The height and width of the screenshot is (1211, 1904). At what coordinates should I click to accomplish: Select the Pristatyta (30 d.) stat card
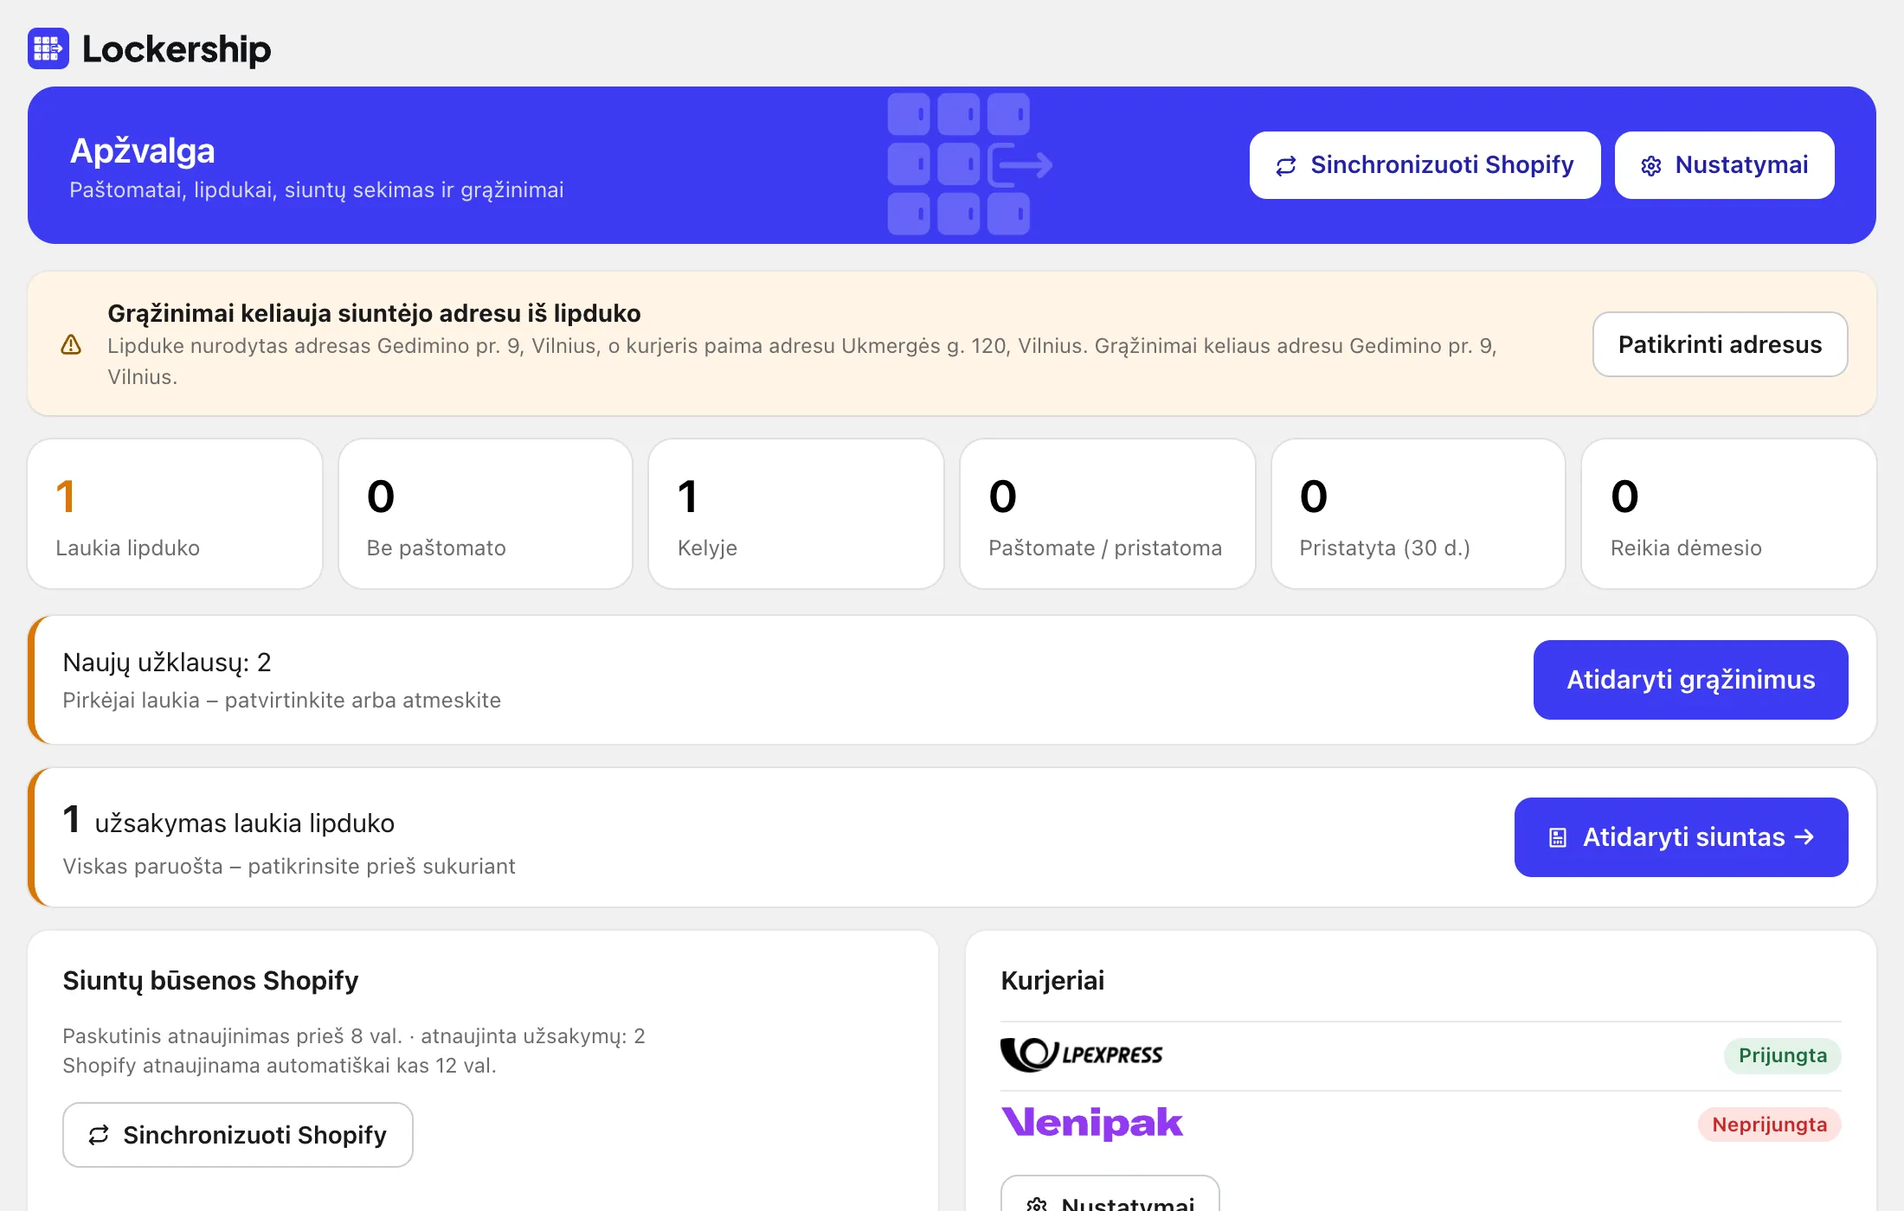[1418, 514]
